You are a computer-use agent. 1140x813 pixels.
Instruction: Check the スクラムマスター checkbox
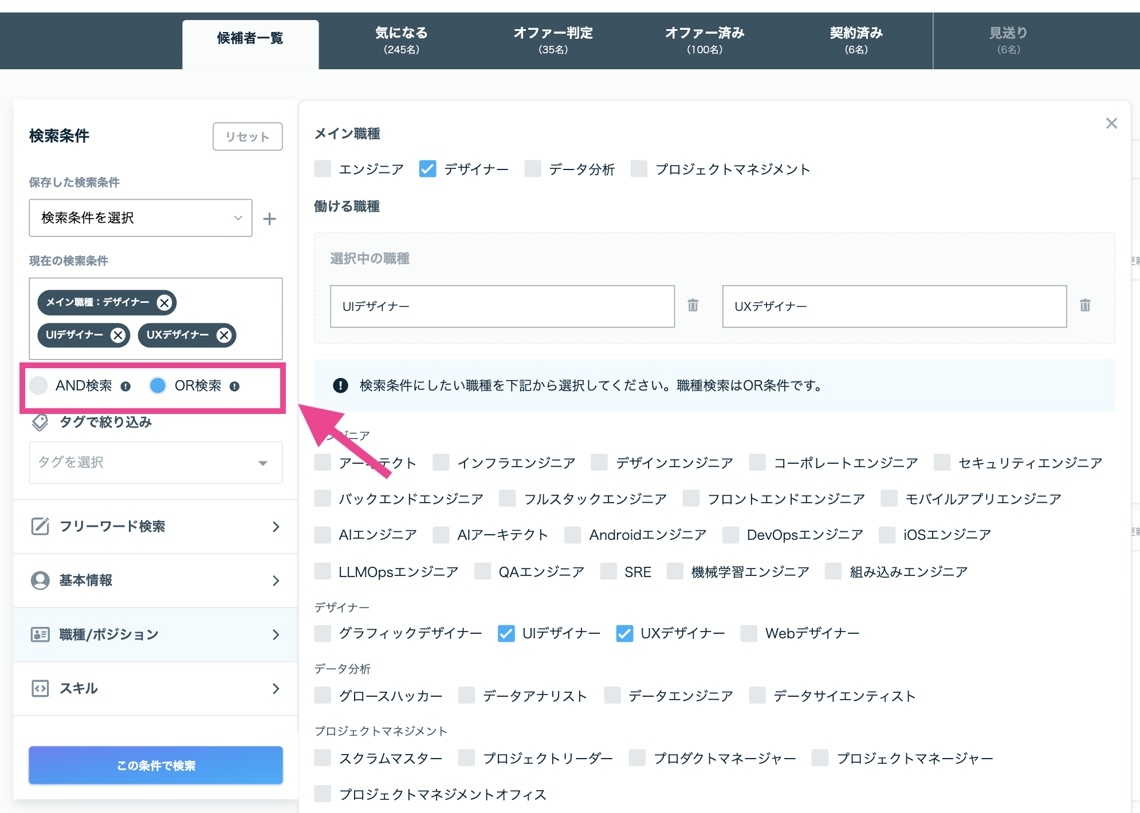pyautogui.click(x=323, y=758)
